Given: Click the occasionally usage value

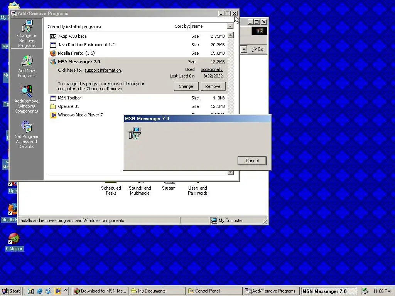Looking at the screenshot, I should click(x=212, y=69).
